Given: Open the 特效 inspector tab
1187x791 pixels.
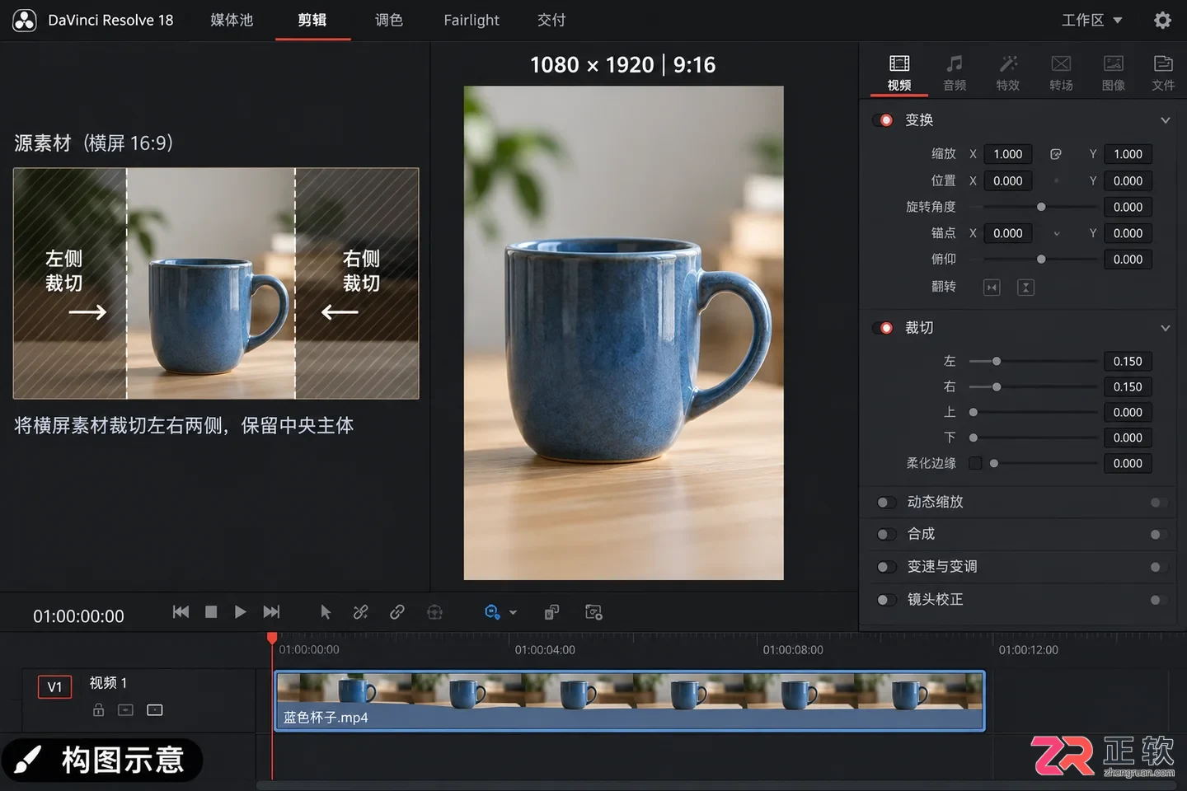Looking at the screenshot, I should (x=1008, y=73).
